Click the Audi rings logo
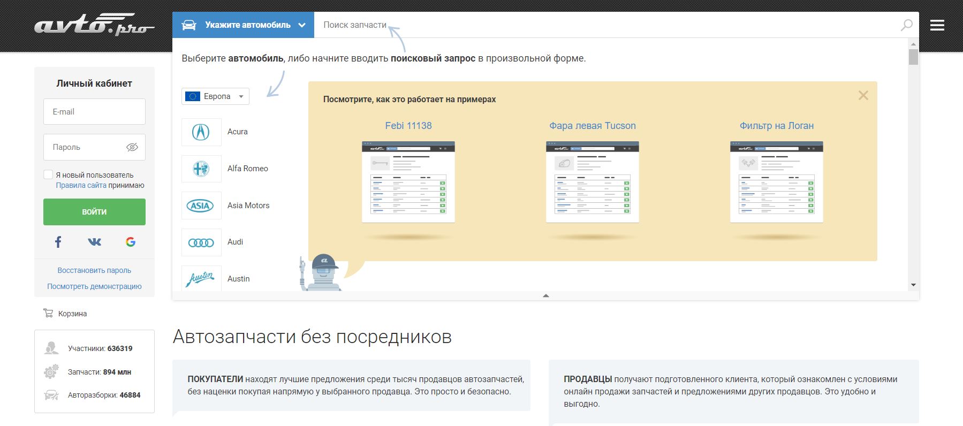 click(x=201, y=242)
